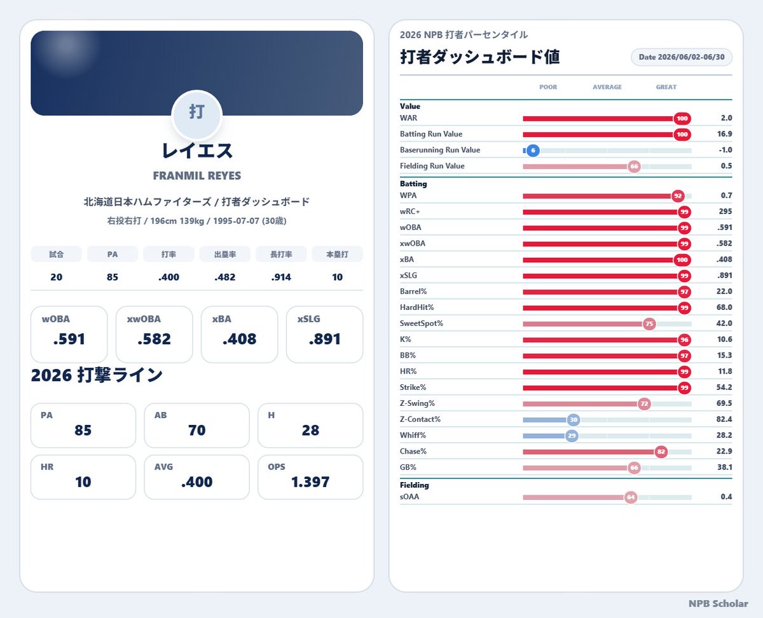The image size is (763, 618).
Task: Click the 本塁打 header chip
Action: pos(337,254)
